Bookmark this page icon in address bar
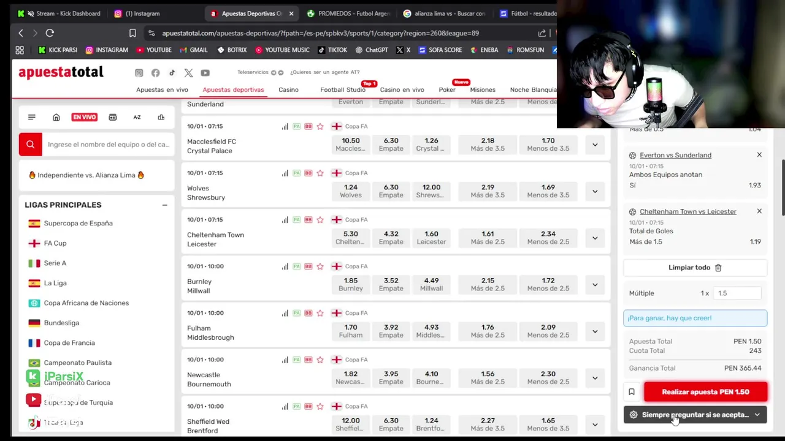This screenshot has width=785, height=441. coord(132,33)
